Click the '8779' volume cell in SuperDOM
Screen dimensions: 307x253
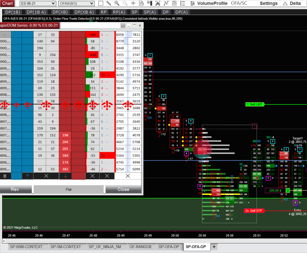120,41
